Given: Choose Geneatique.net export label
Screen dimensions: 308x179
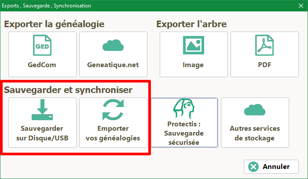Looking at the screenshot, I should click(x=113, y=65).
